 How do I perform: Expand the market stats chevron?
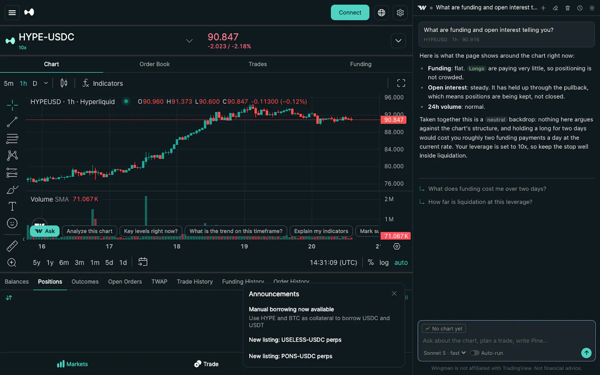(398, 41)
